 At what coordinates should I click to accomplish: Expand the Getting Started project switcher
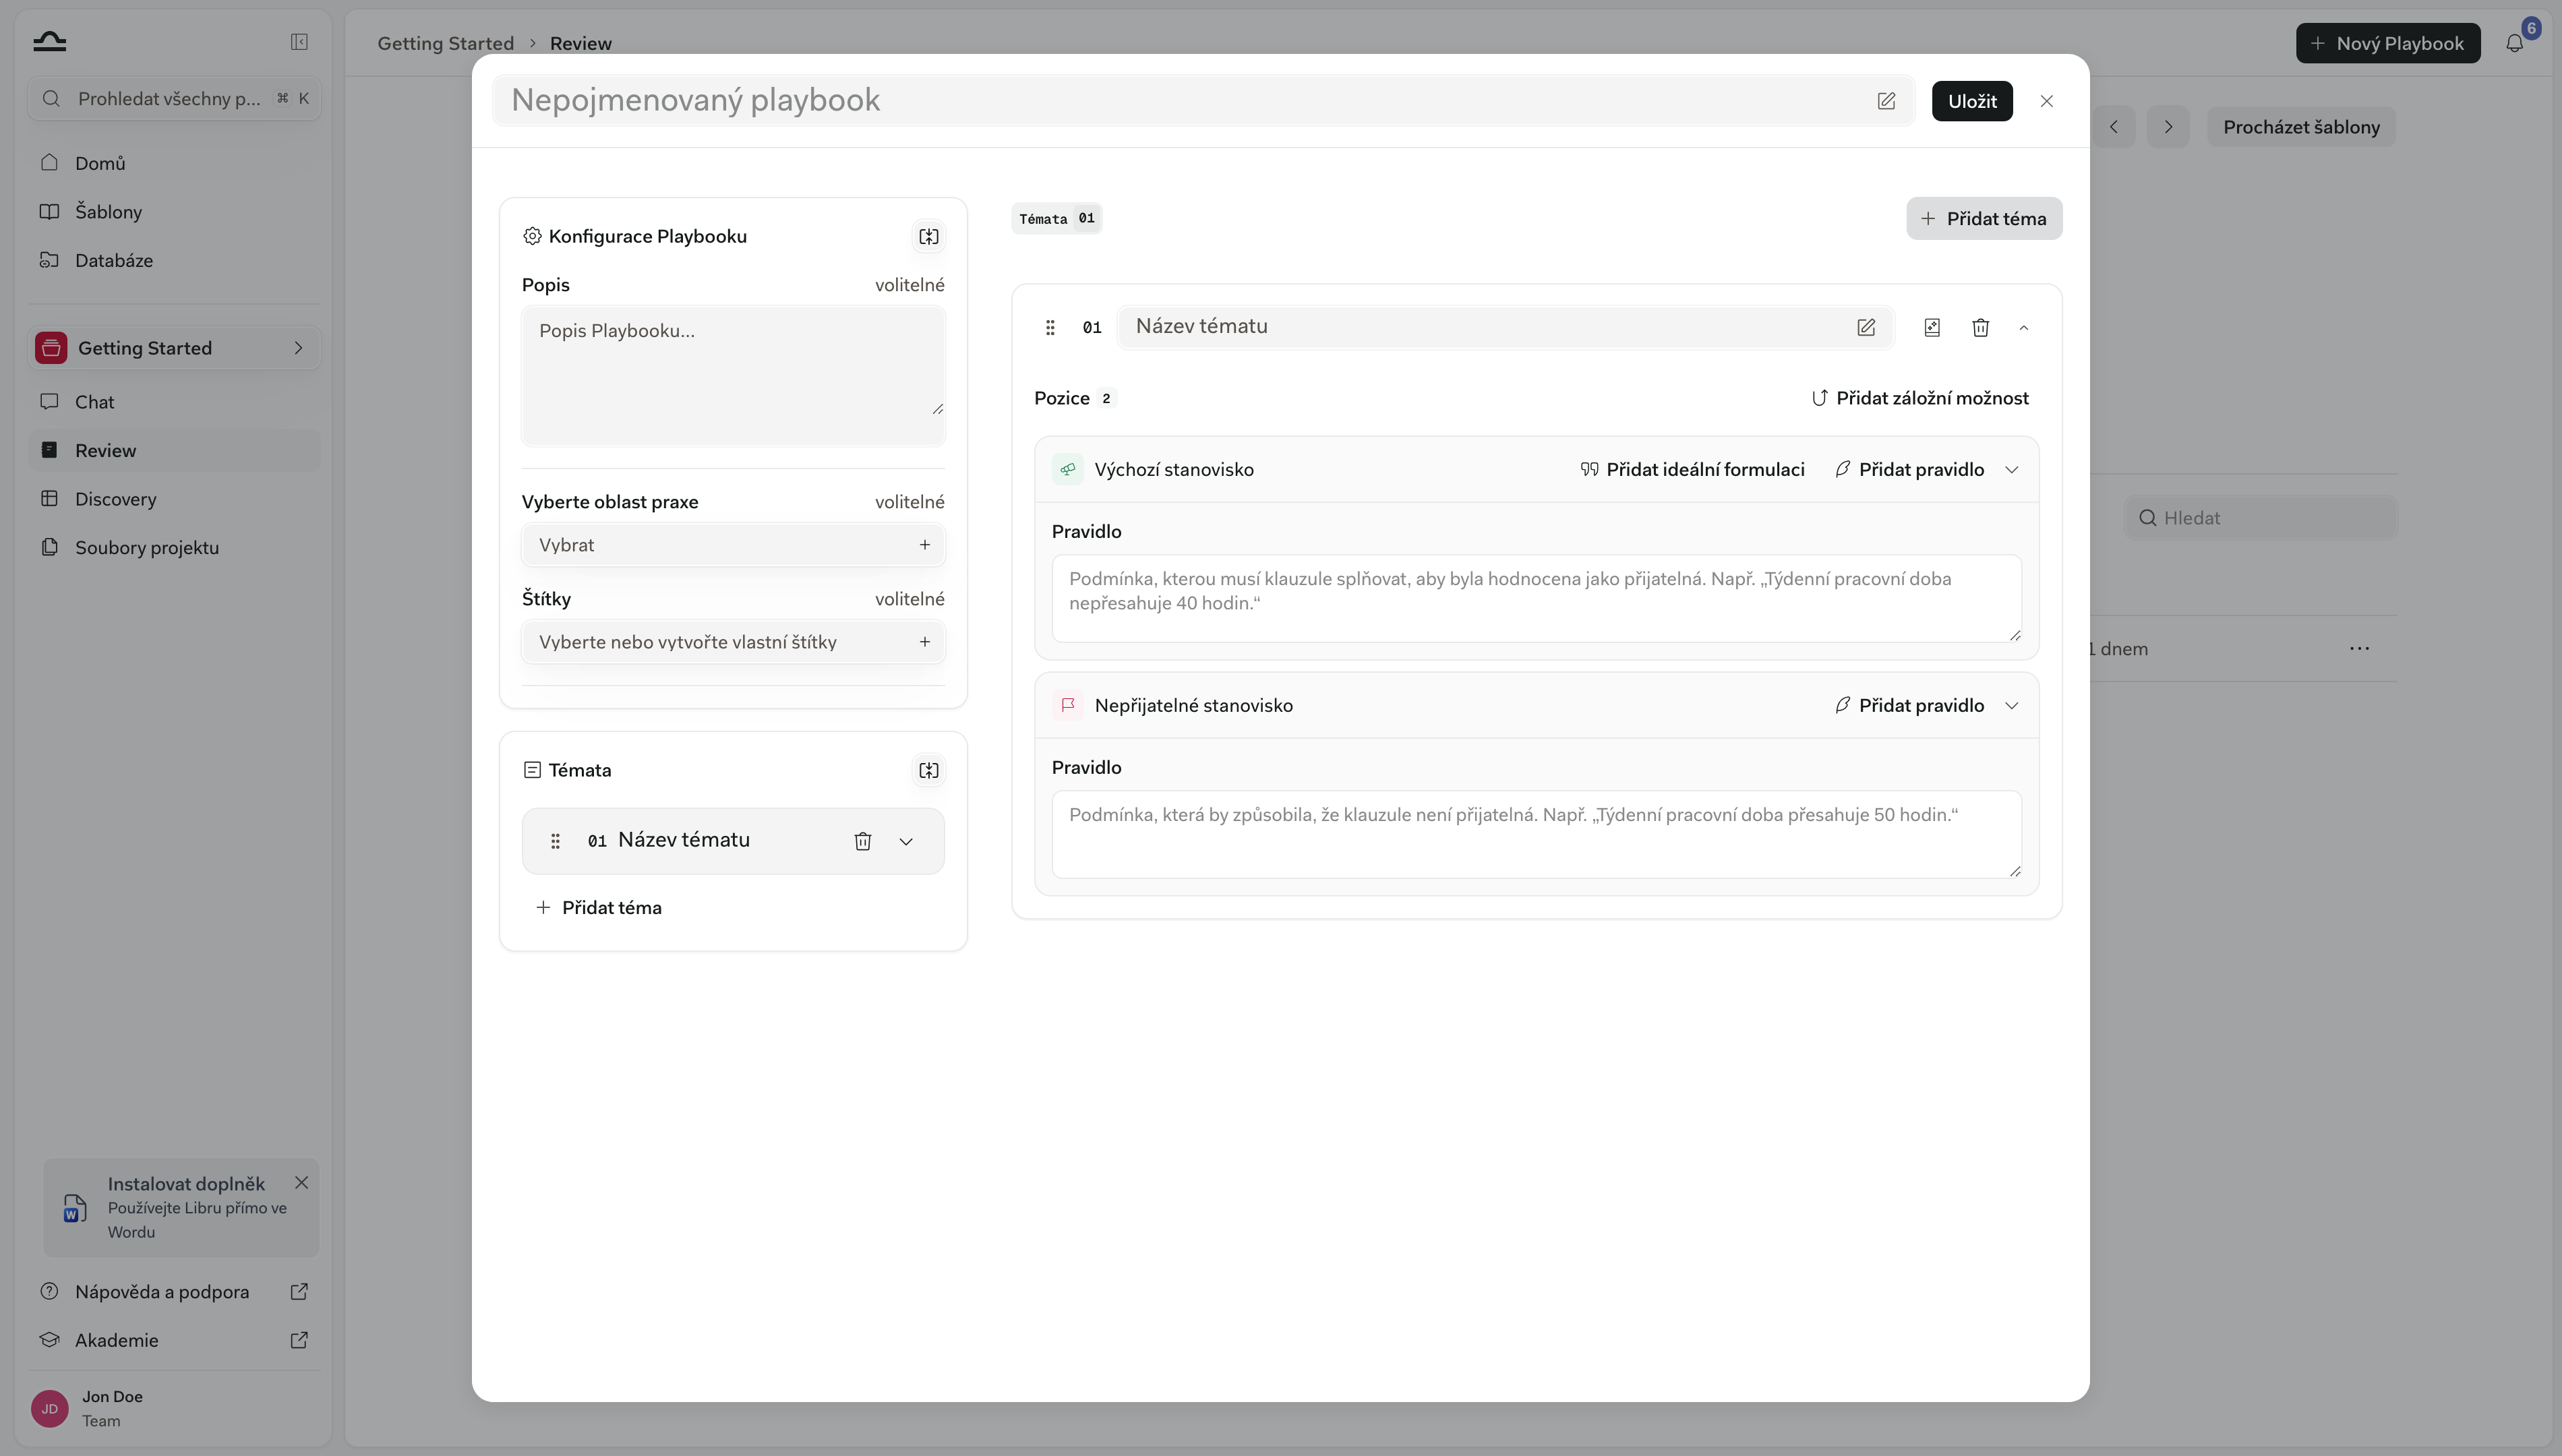(174, 348)
